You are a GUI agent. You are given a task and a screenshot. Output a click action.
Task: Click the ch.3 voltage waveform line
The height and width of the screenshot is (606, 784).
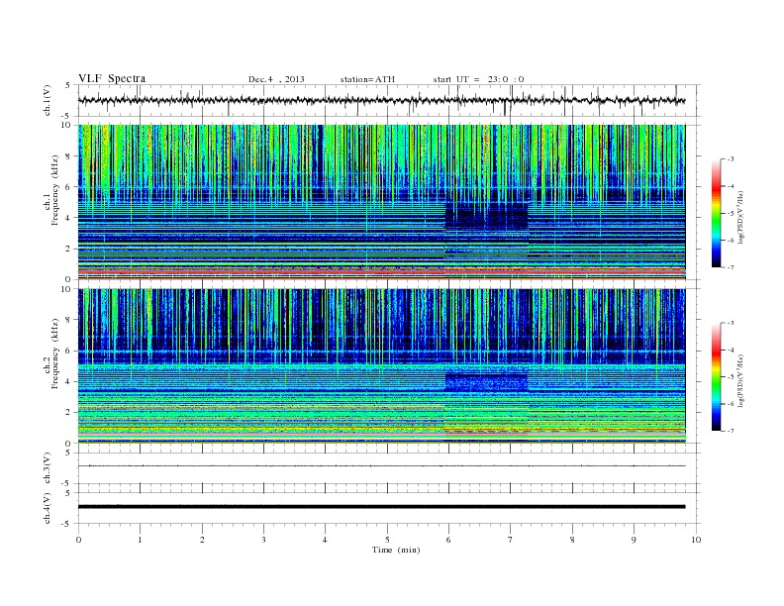tap(381, 466)
